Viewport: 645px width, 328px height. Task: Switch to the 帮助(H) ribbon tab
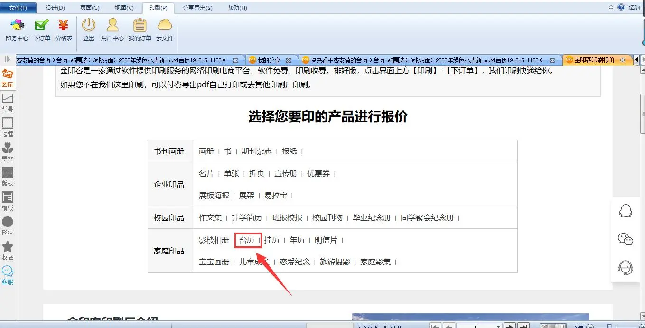click(237, 8)
